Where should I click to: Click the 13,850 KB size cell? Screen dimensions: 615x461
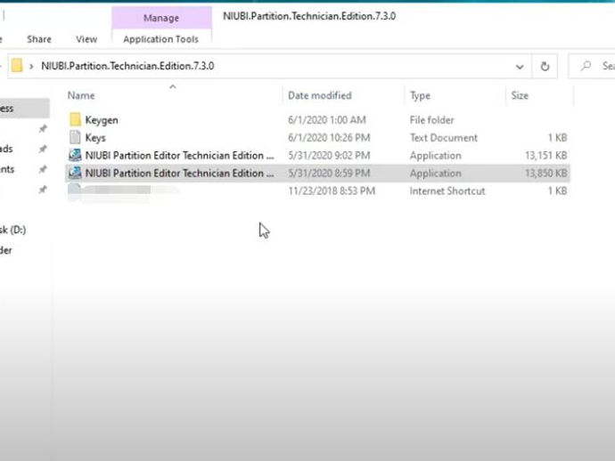coord(546,174)
